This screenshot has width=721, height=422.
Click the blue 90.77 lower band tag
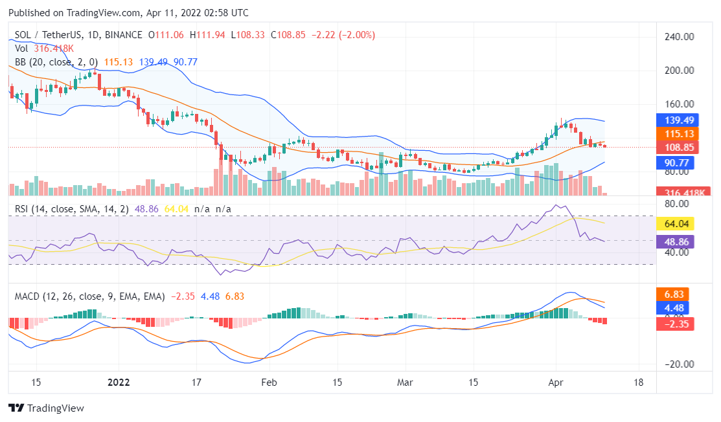tap(675, 162)
